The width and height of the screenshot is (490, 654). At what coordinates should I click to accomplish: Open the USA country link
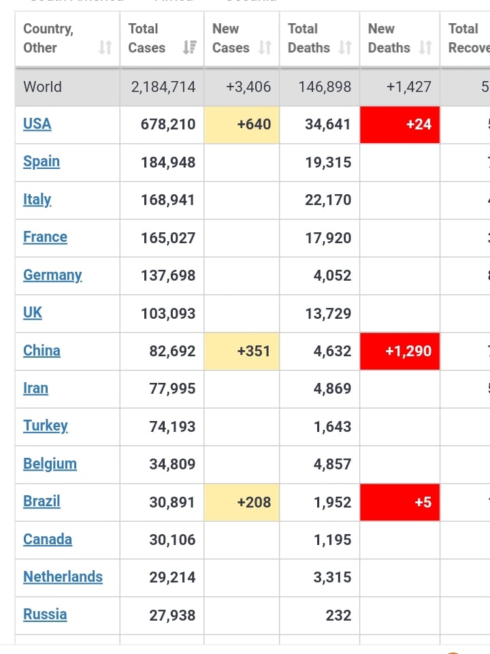point(37,124)
